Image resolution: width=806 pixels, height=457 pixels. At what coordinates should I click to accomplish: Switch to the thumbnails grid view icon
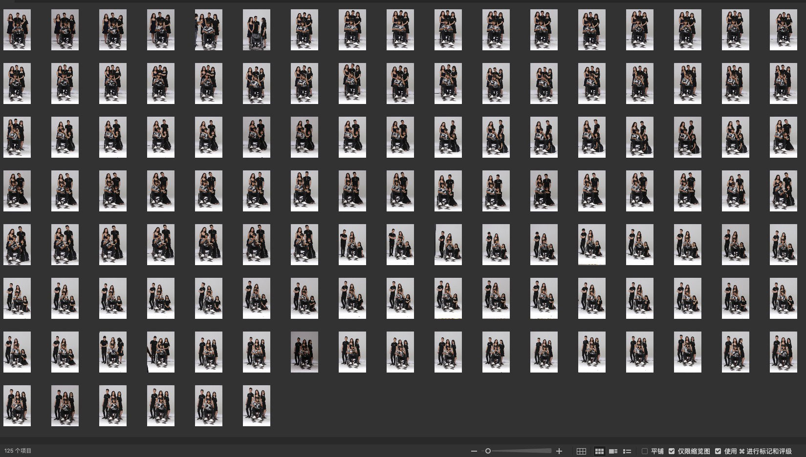599,451
